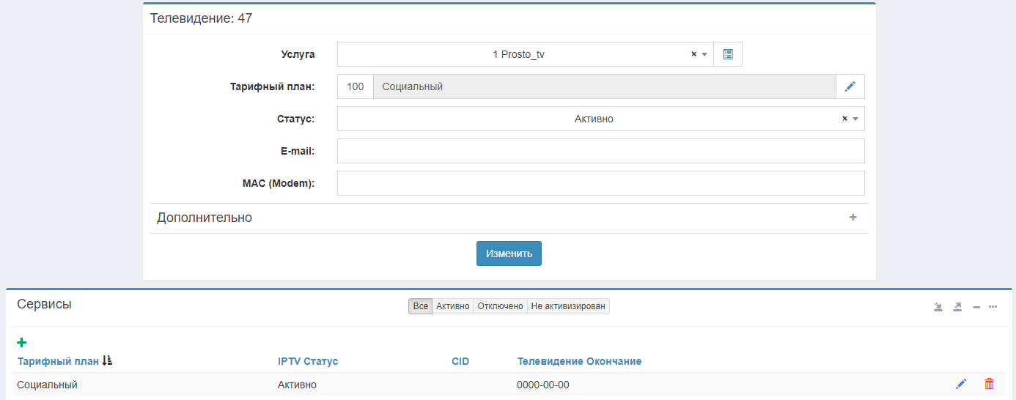Open the service list icon beside Услуга
This screenshot has height=400, width=1016.
click(727, 54)
